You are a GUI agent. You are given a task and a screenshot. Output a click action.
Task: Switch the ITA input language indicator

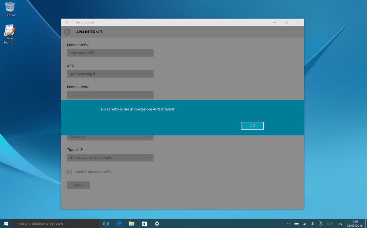tap(340, 224)
